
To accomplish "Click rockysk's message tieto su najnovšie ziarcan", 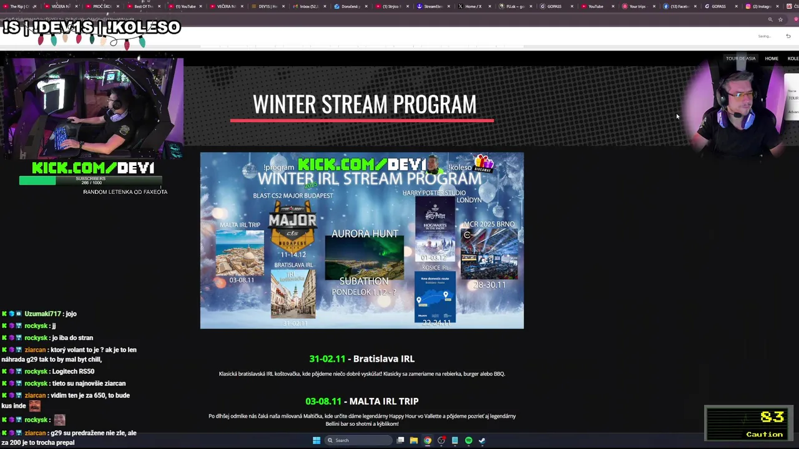I will (64, 384).
